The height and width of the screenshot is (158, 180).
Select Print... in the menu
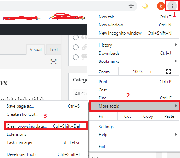pos(134,82)
